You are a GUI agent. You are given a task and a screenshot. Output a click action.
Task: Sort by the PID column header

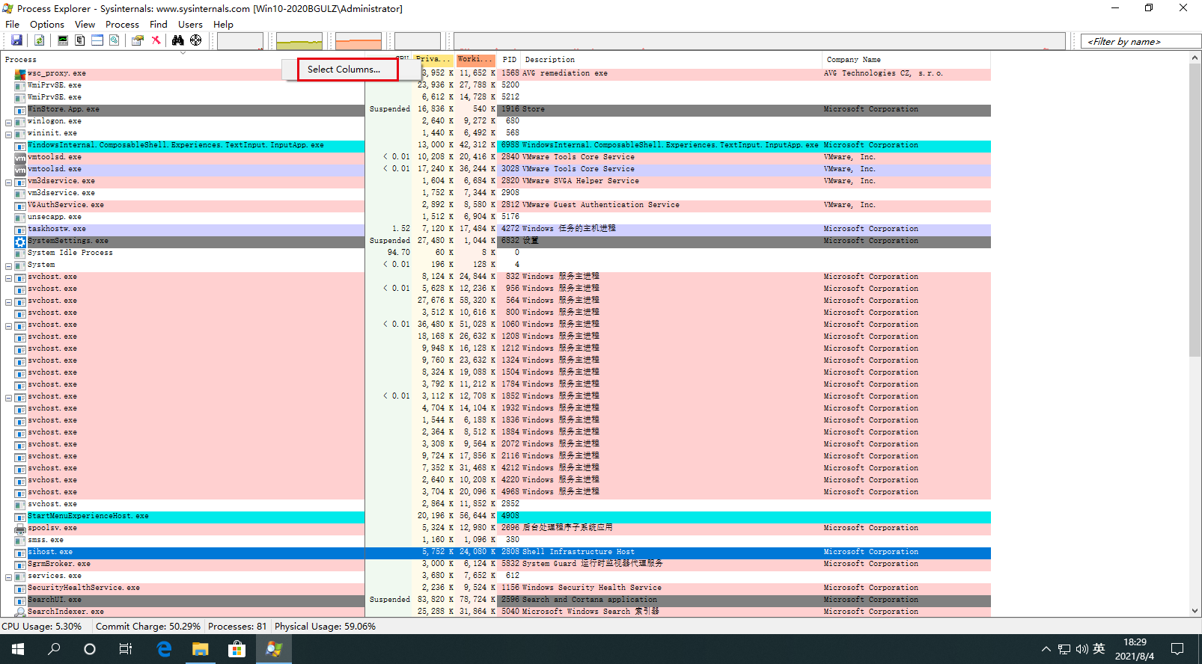510,59
